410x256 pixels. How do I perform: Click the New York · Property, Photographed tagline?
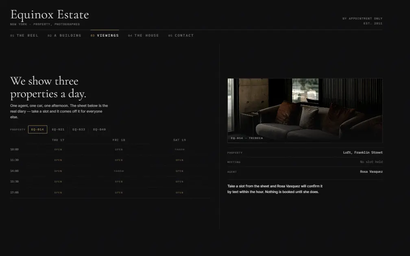click(45, 24)
